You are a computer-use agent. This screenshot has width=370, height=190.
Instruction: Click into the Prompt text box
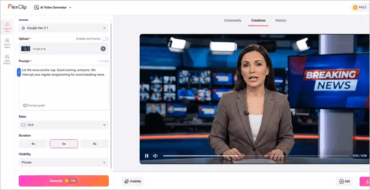(x=63, y=88)
